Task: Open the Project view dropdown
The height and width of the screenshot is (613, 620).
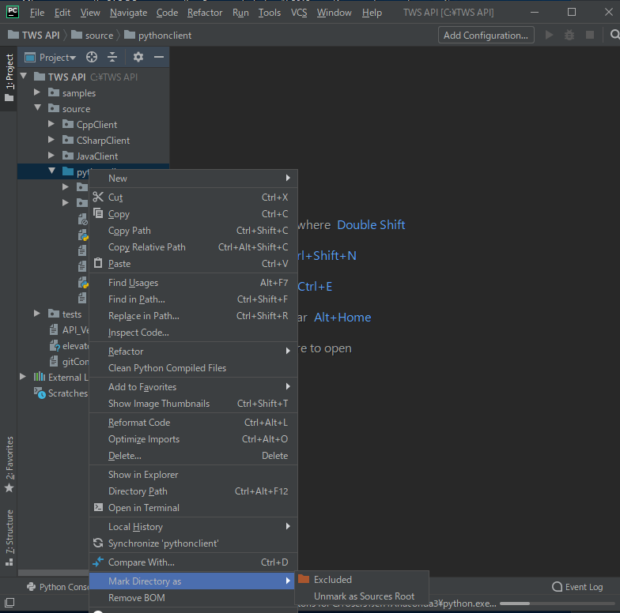Action: point(57,57)
